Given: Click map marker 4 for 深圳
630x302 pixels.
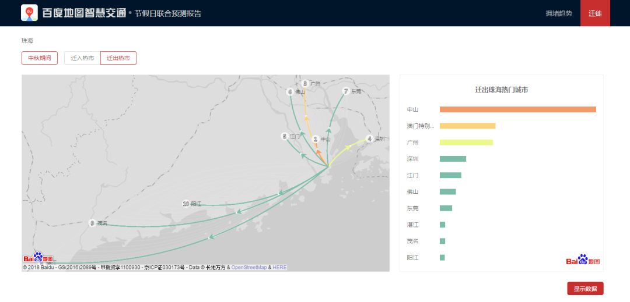Looking at the screenshot, I should [369, 139].
